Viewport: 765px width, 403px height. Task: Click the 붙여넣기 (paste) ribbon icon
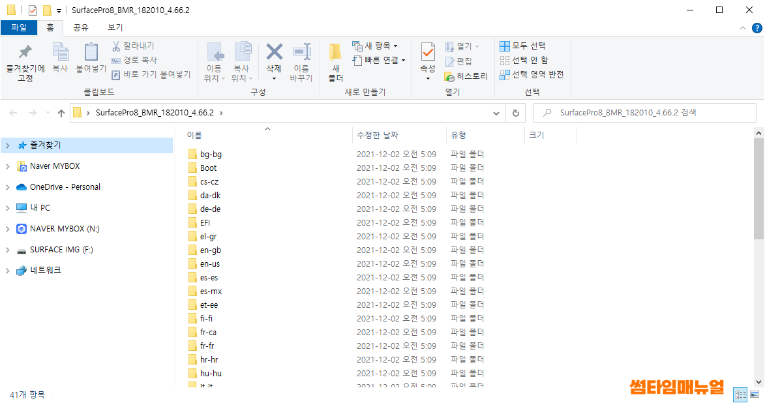(x=91, y=52)
